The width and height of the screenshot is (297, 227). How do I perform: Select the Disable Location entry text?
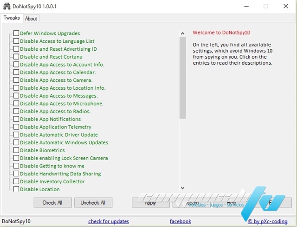point(40,189)
